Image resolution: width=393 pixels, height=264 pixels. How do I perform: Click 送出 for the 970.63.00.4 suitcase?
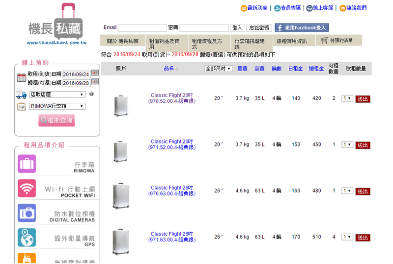point(363,192)
